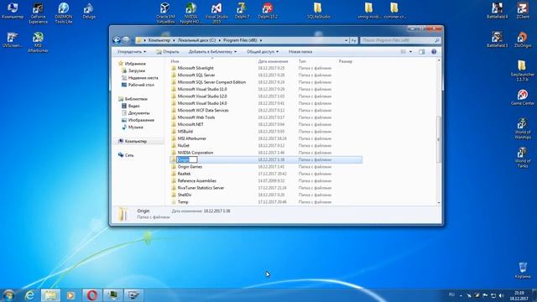This screenshot has width=537, height=302.
Task: Toggle the preview pane button
Action: [421, 52]
